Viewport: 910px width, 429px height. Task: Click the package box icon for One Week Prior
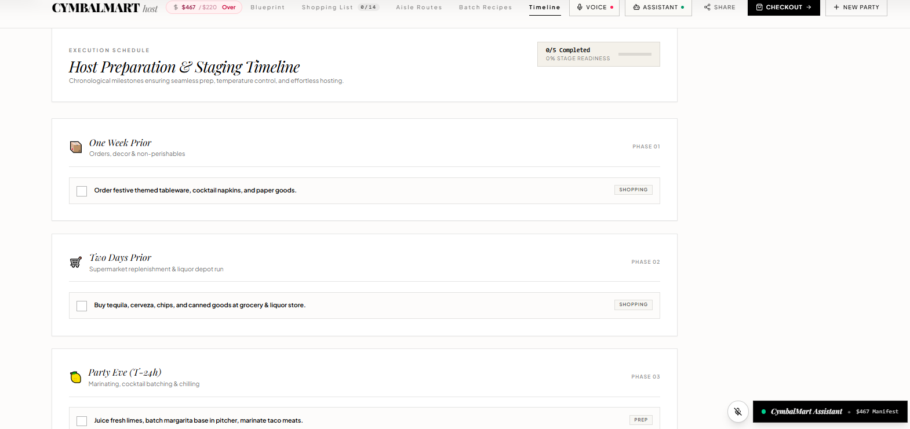click(76, 147)
